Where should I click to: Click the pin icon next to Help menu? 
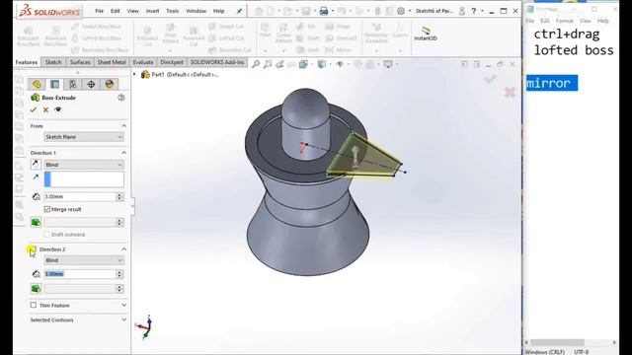(x=239, y=11)
